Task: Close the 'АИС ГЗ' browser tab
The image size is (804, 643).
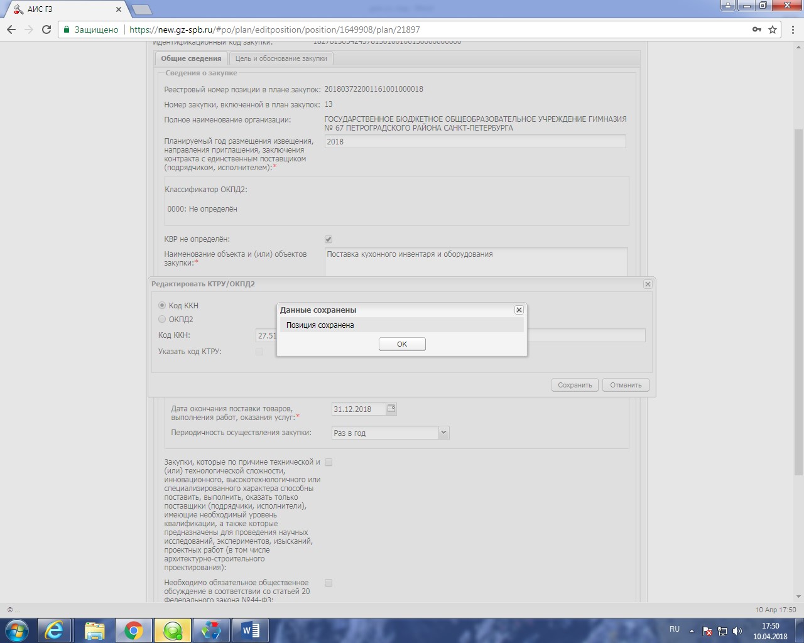Action: click(x=119, y=9)
